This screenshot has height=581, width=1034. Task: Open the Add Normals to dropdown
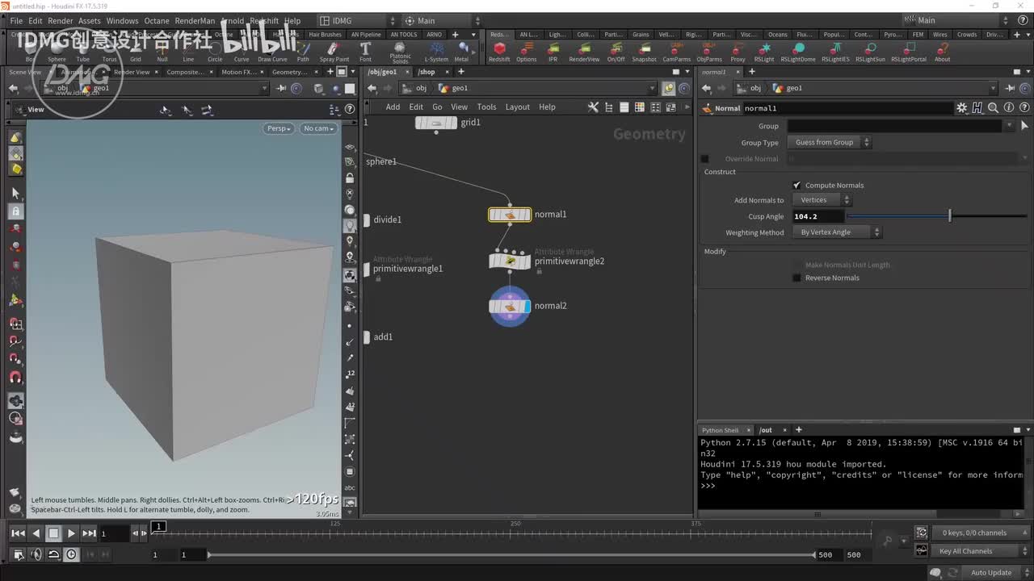[822, 200]
